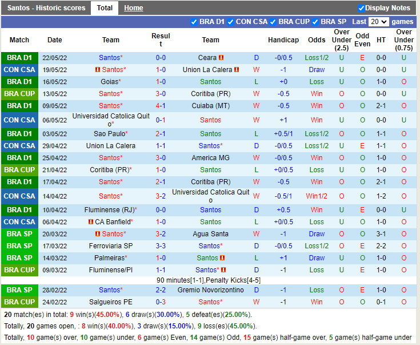Click the 4-1 result against Cuiaba (MT)
This screenshot has height=345, width=420.
[161, 106]
